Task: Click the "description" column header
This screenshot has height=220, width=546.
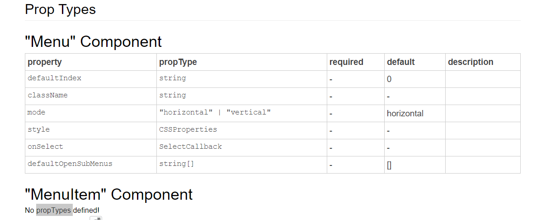Action: coord(483,62)
